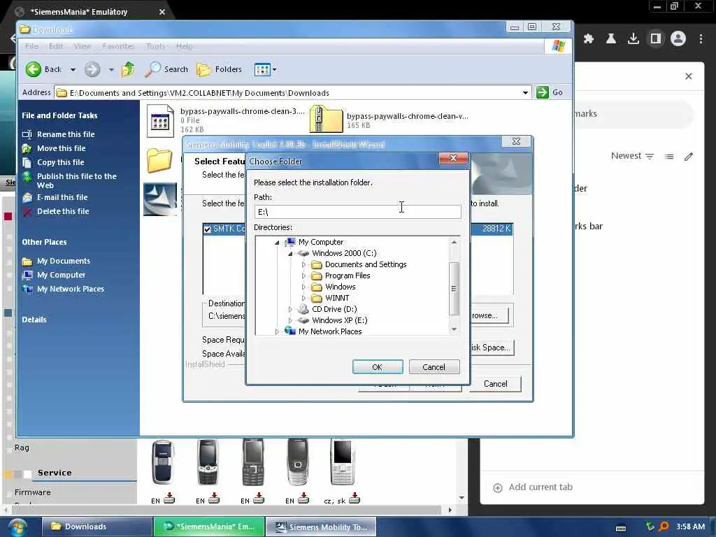Click the Up folder icon in toolbar
The height and width of the screenshot is (537, 716).
pos(128,69)
